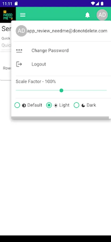
Task: Click the Quick search input field
Action: pyautogui.click(x=6, y=45)
